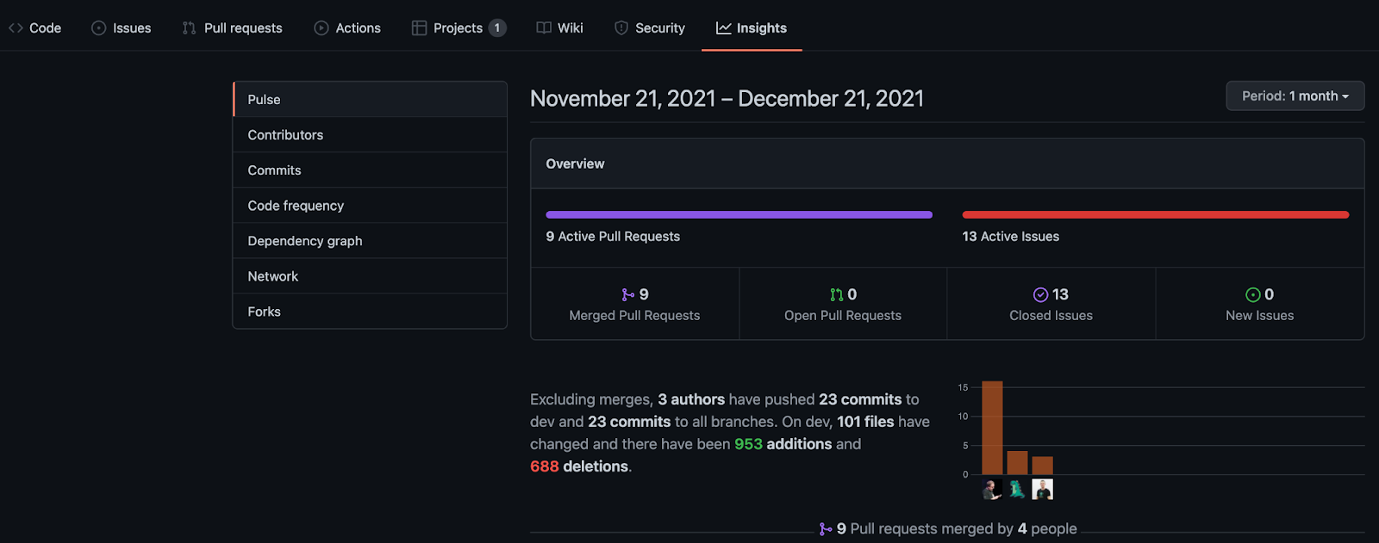Click the Actions play icon

(x=321, y=28)
